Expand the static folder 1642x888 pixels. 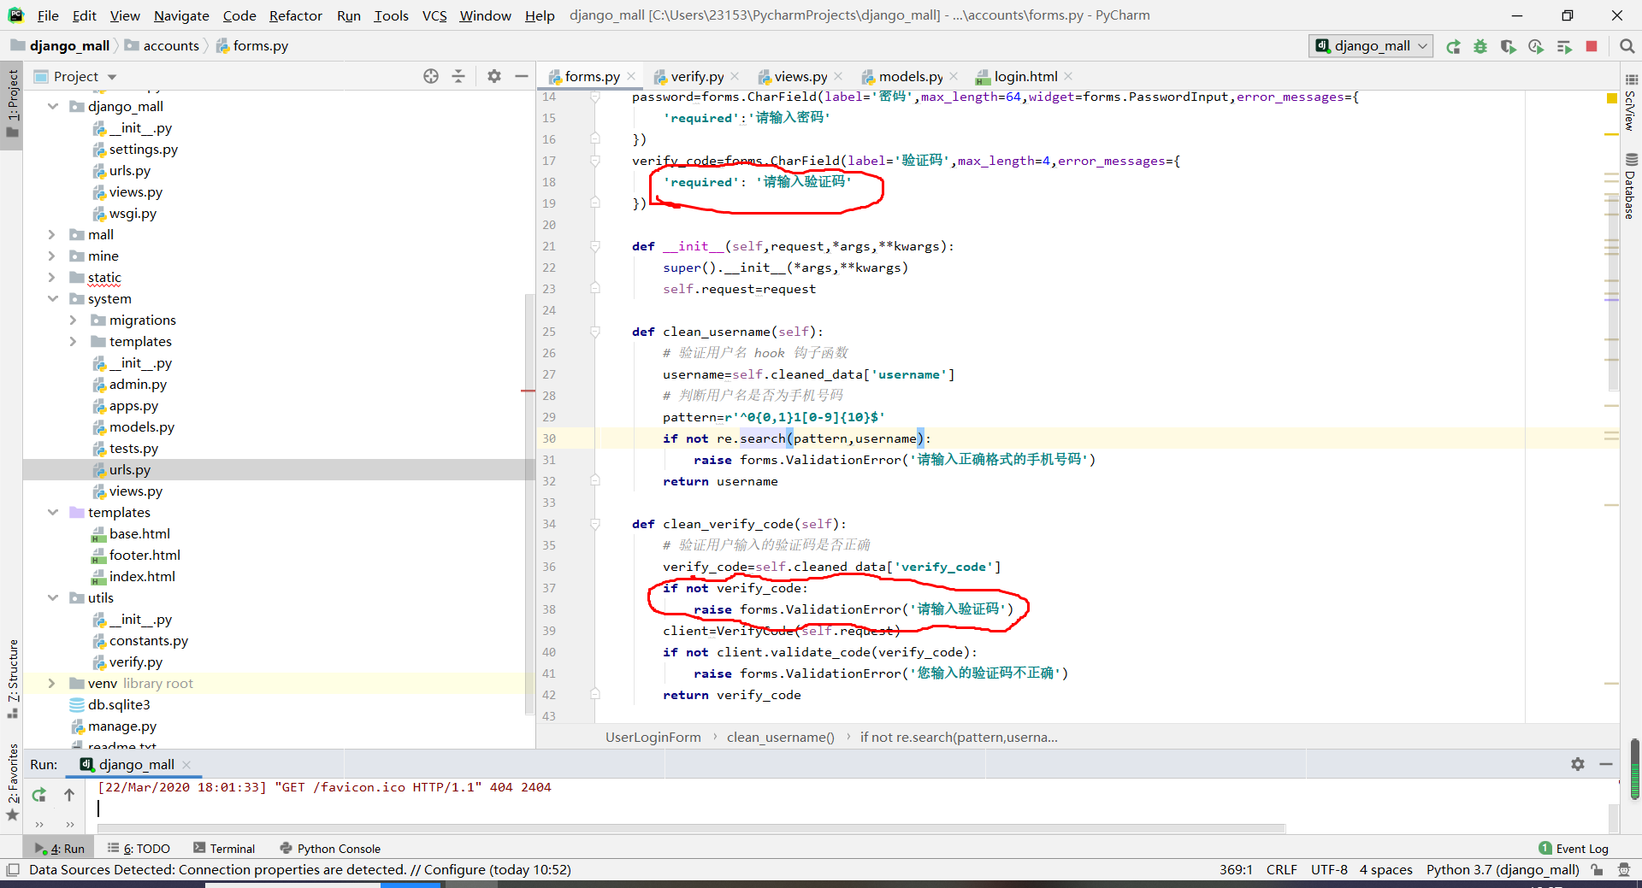[x=52, y=277]
